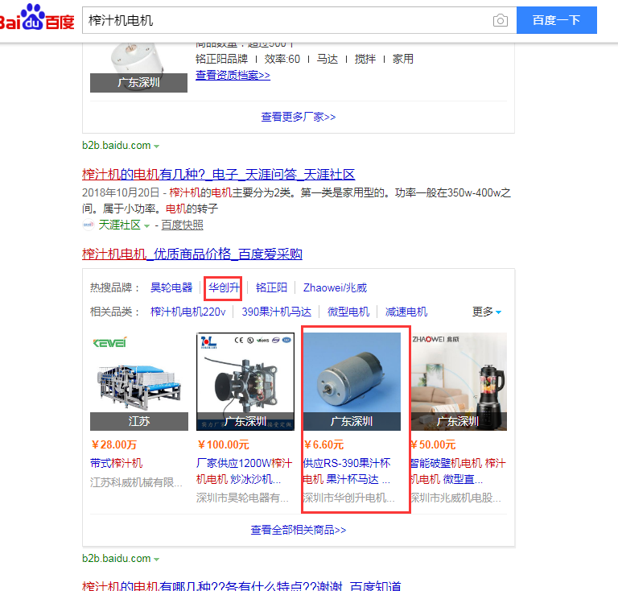This screenshot has width=618, height=591.
Task: Open product title 智能破壁机电机 榨汁机电机
Action: point(458,471)
